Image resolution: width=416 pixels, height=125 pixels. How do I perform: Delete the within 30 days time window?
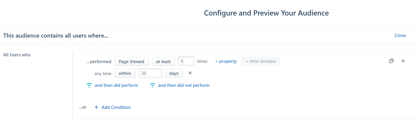coord(190,73)
